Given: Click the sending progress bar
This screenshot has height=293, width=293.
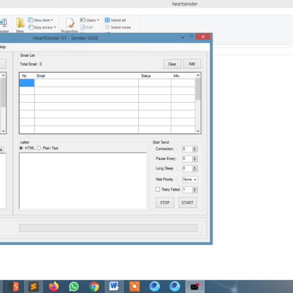Looking at the screenshot, I should coord(108,228).
